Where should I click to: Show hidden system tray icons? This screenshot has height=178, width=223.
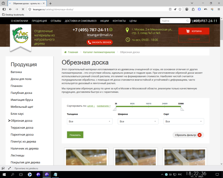click(162, 175)
